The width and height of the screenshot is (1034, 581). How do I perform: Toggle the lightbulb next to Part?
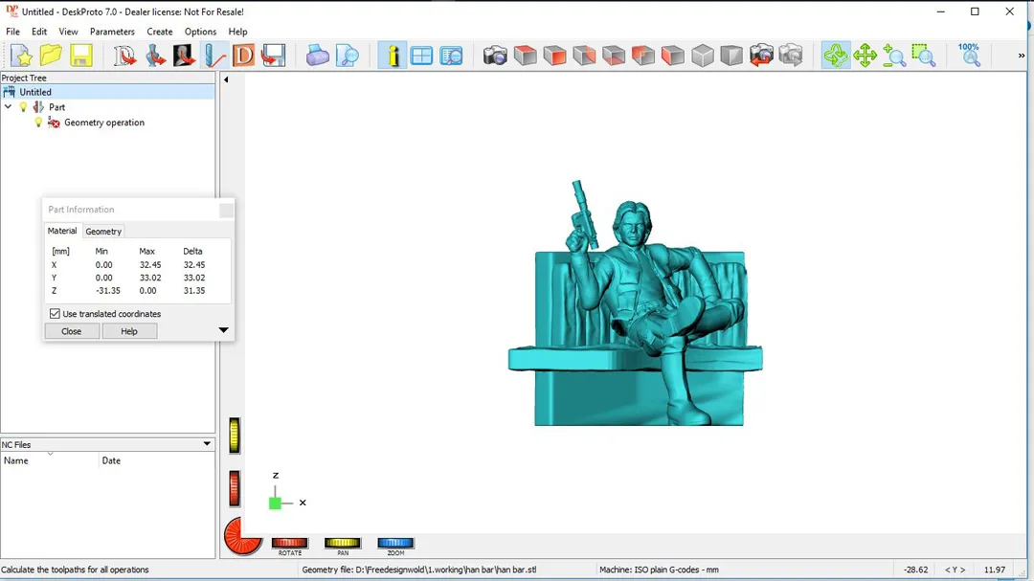pyautogui.click(x=24, y=107)
